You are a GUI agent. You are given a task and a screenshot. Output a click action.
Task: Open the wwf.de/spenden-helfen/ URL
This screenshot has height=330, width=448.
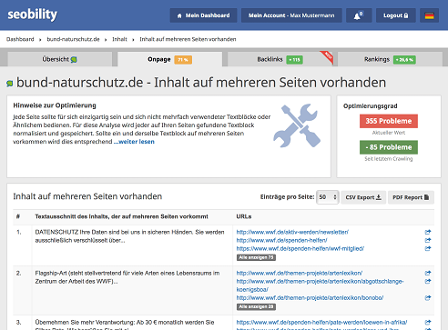point(281,240)
